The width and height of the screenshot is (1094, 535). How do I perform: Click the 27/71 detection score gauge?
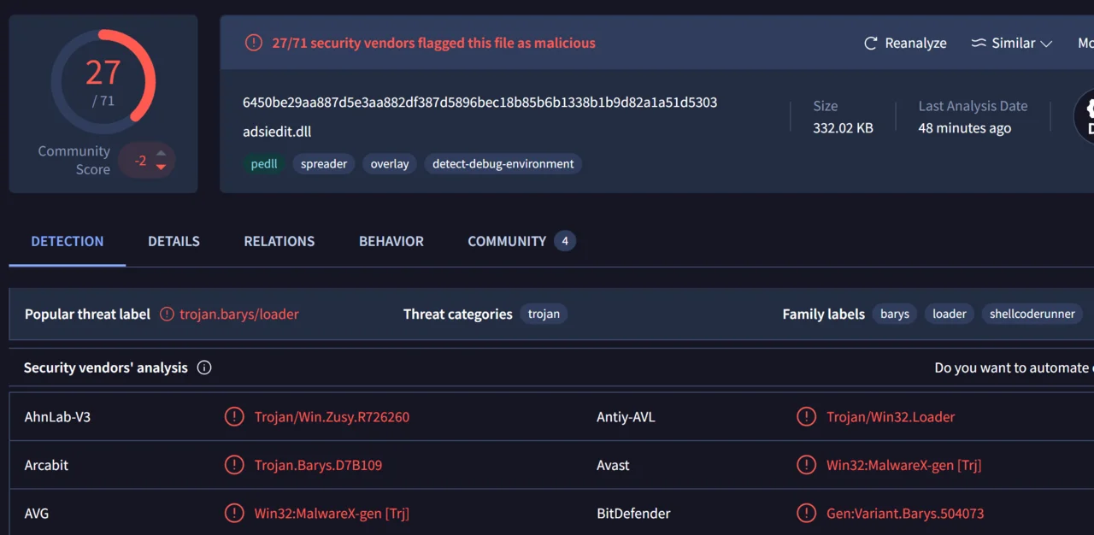(x=103, y=82)
